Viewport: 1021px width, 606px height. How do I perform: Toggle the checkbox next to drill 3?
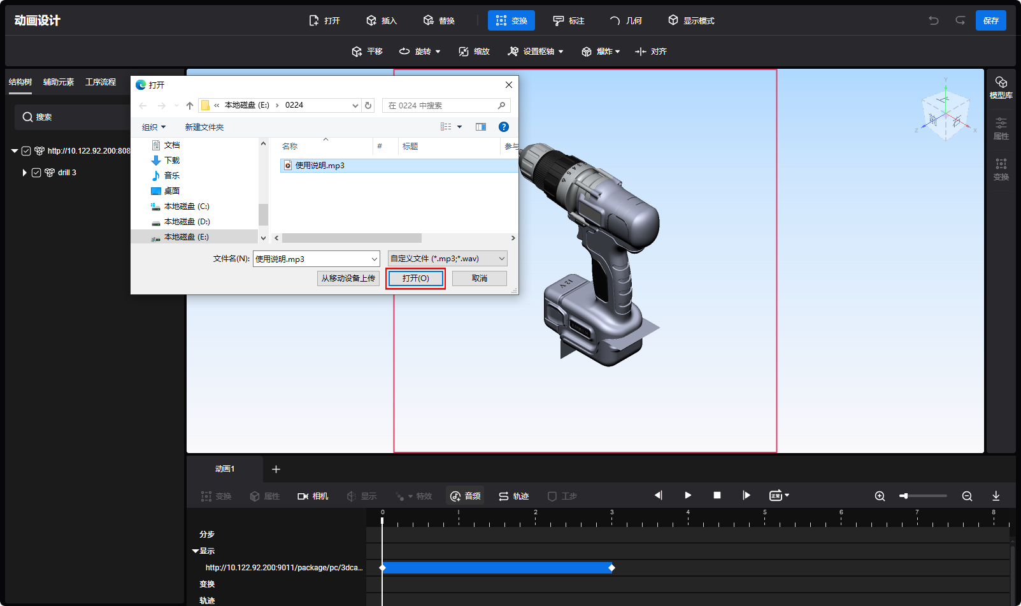click(36, 173)
